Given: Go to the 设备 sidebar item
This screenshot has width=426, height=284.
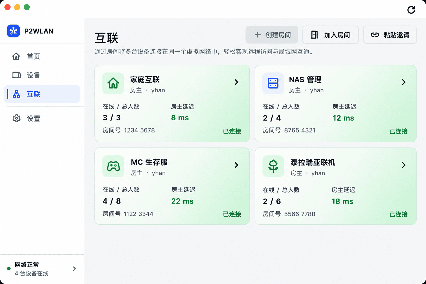Looking at the screenshot, I should 42,75.
